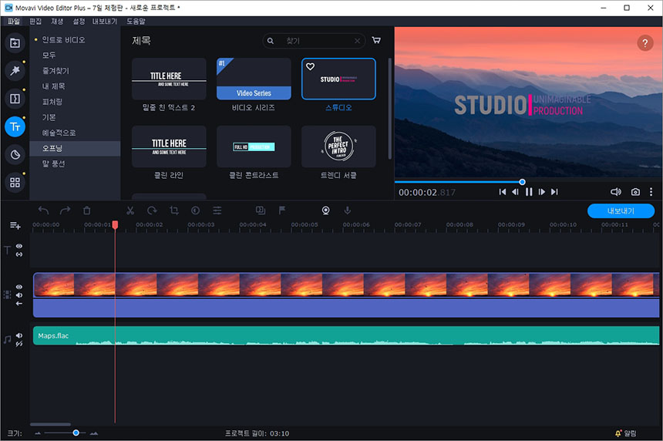Select the 즐겨찾기 category
The width and height of the screenshot is (663, 441).
point(56,71)
